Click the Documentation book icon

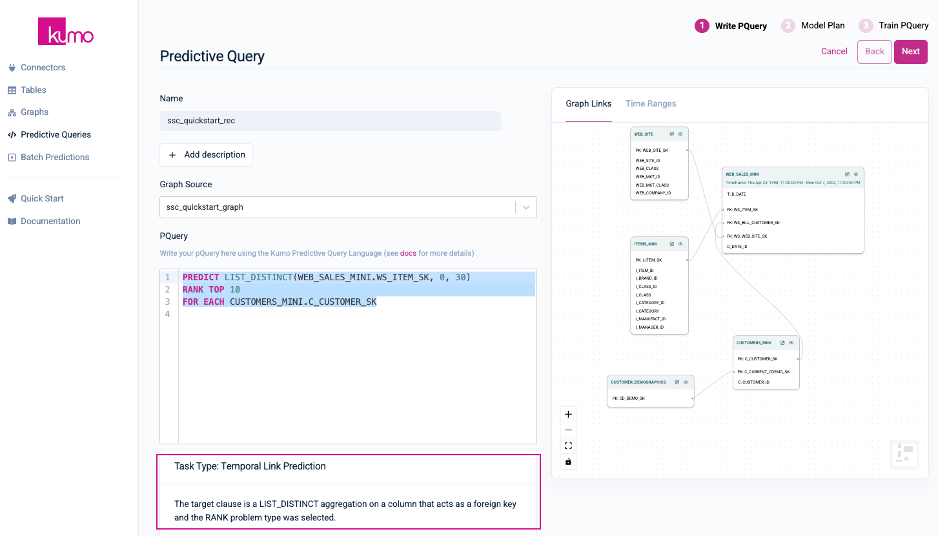click(x=12, y=221)
